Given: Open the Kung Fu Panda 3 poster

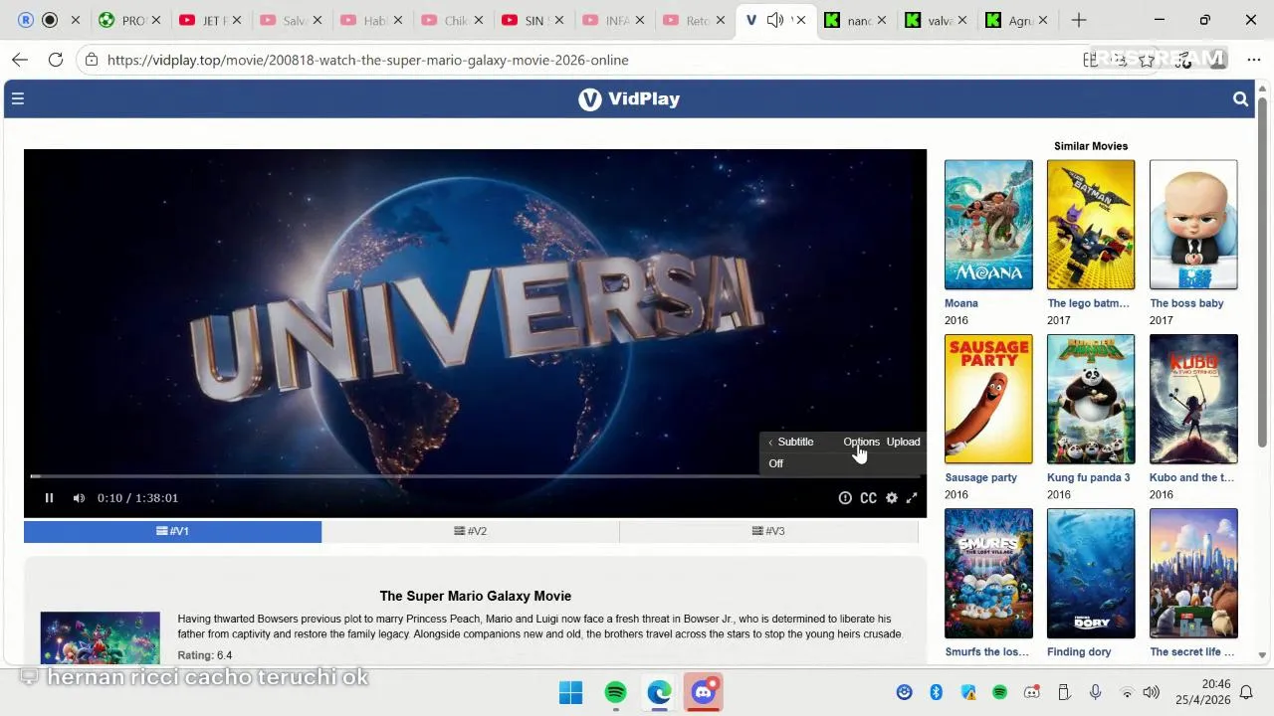Looking at the screenshot, I should pos(1091,399).
